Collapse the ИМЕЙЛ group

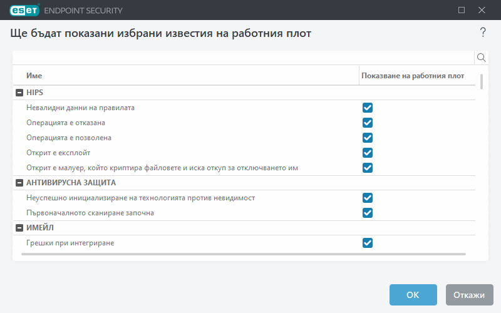19,228
